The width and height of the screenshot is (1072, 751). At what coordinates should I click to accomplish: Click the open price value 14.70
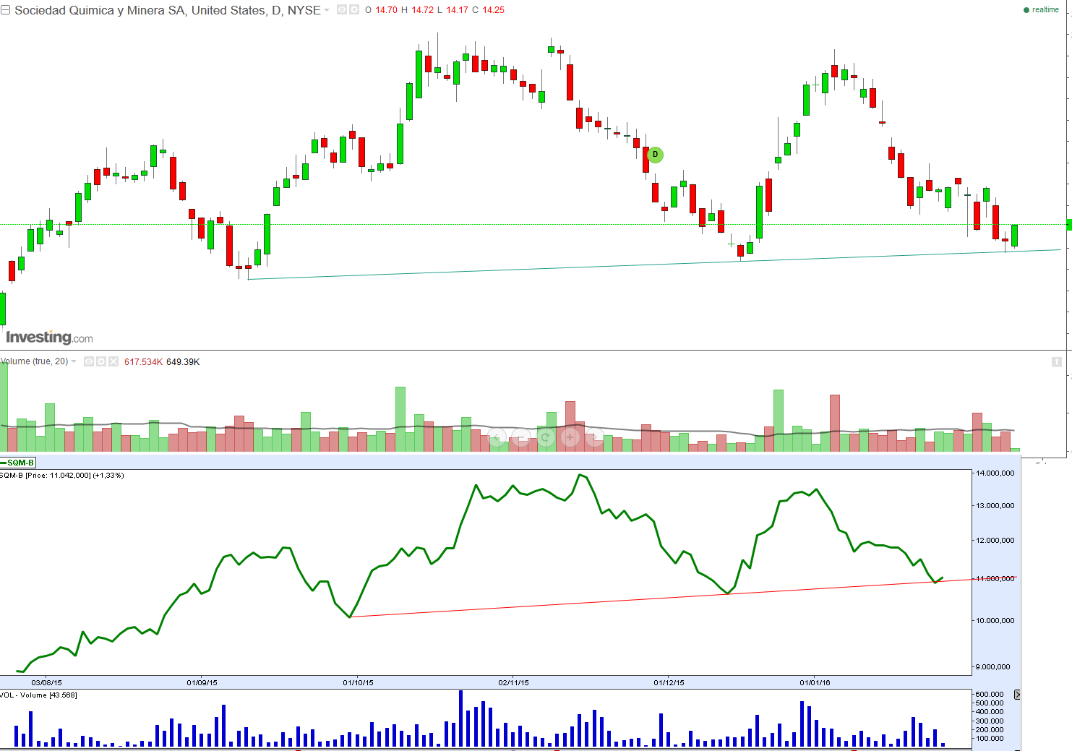point(387,10)
